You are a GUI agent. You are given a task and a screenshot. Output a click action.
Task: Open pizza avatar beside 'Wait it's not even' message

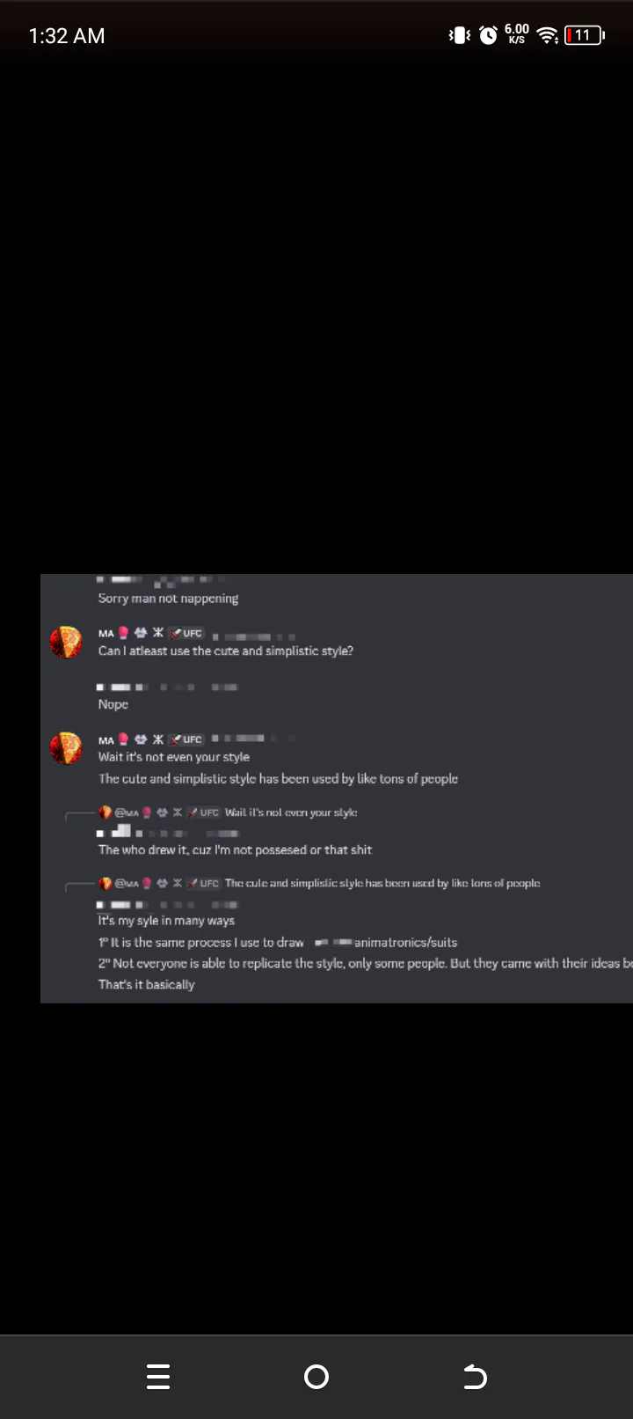[x=66, y=748]
